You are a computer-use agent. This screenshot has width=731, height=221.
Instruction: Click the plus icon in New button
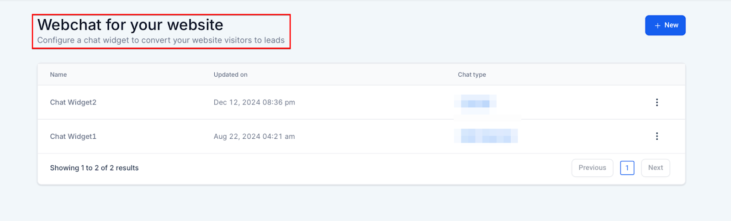(657, 26)
